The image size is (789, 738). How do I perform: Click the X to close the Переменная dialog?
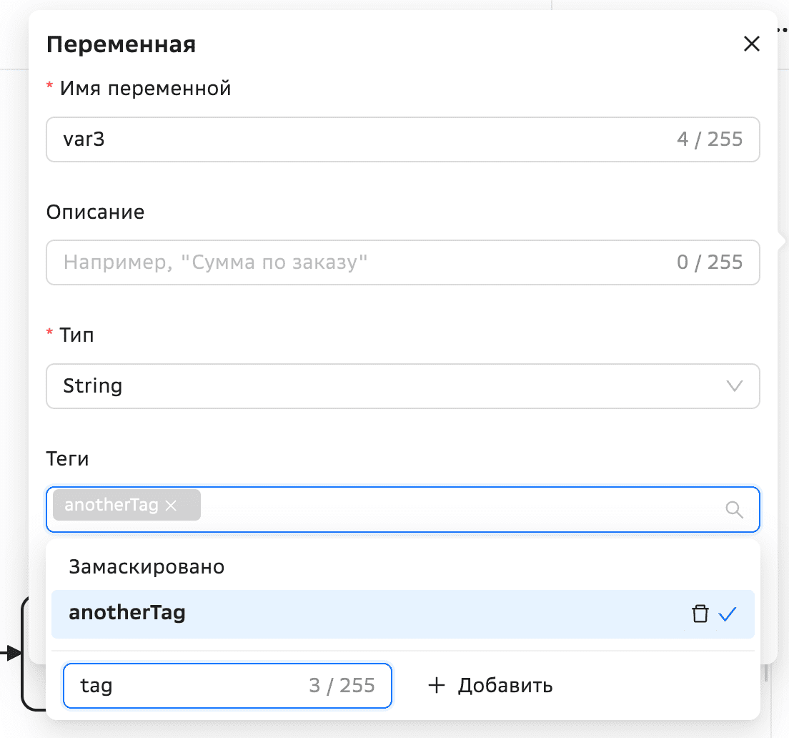tap(751, 44)
